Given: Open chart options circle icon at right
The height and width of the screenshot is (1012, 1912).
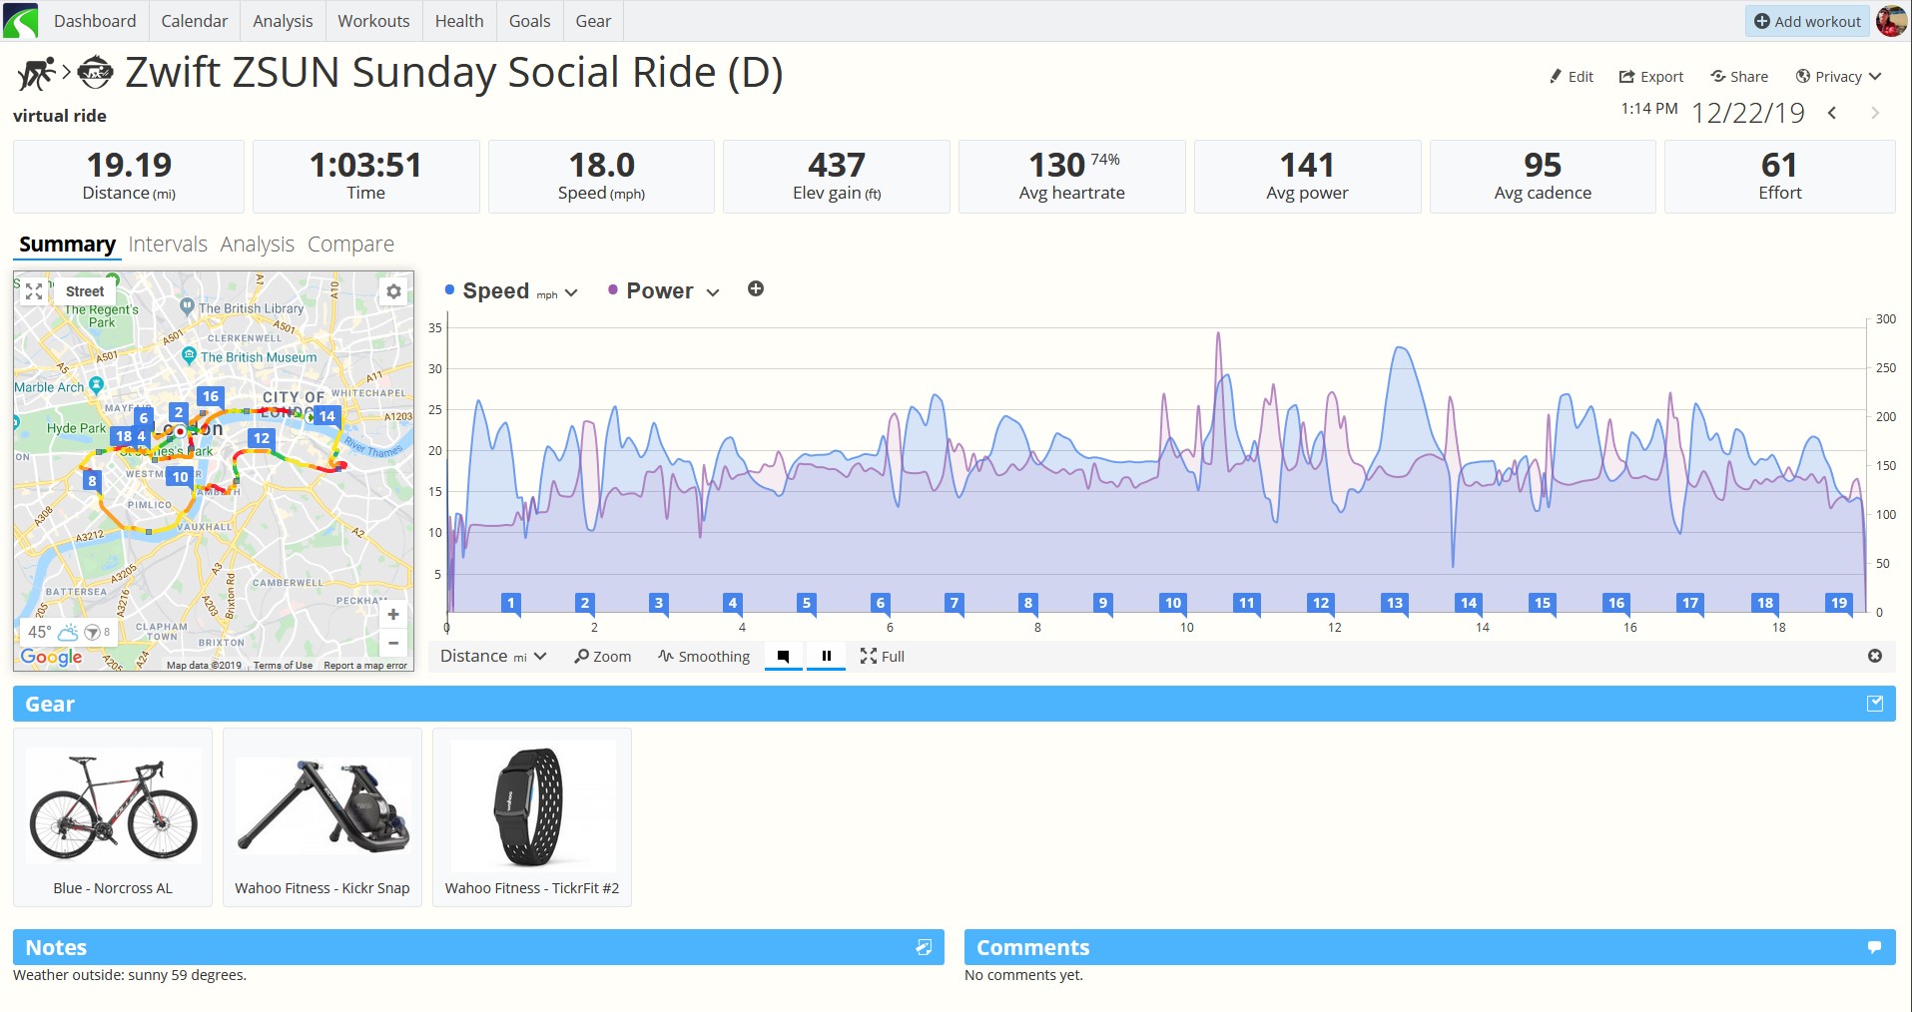Looking at the screenshot, I should click(1875, 656).
